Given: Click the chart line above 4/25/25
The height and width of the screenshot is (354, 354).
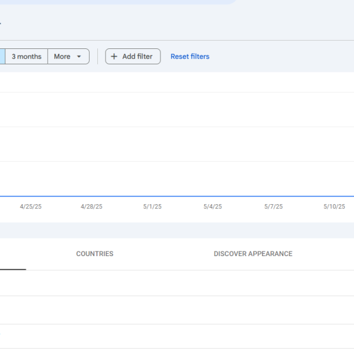Looking at the screenshot, I should 31,196.
